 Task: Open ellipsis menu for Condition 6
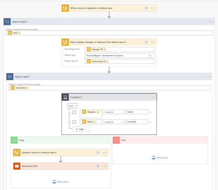pos(153,97)
